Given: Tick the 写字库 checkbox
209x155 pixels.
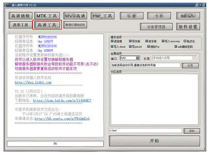Looking at the screenshot, I should click(x=130, y=41).
